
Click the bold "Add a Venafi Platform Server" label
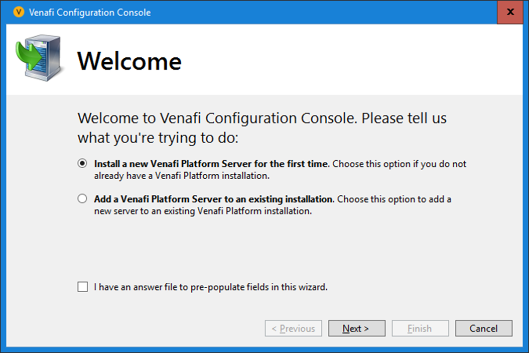(x=213, y=199)
